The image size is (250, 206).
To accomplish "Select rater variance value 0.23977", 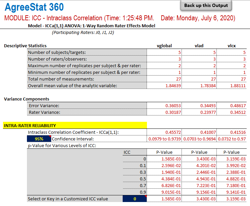I will 208,112.
